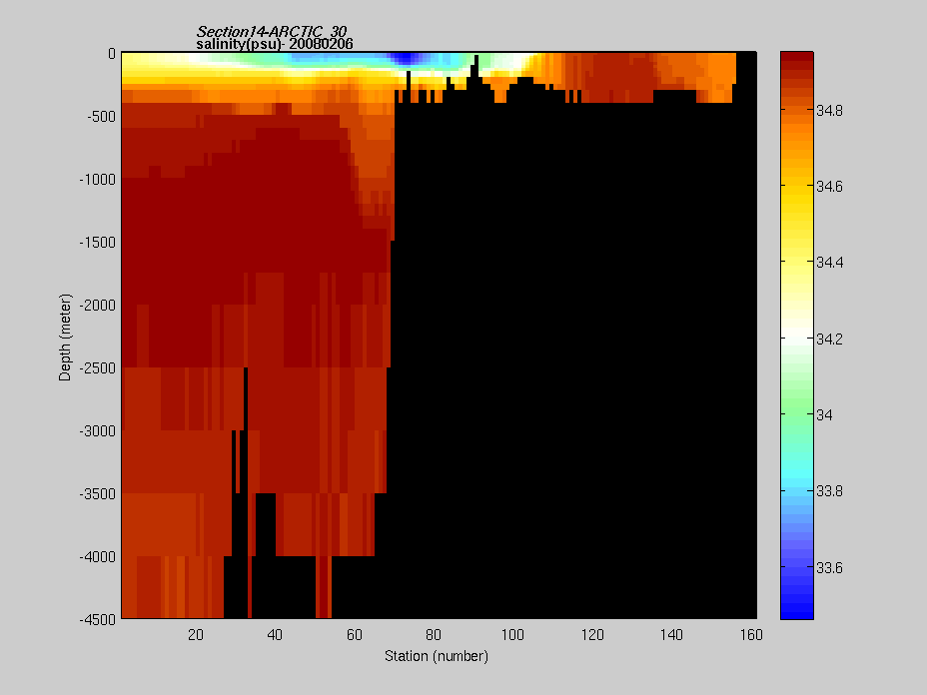Click the y-axis tick label -1500

tap(98, 243)
